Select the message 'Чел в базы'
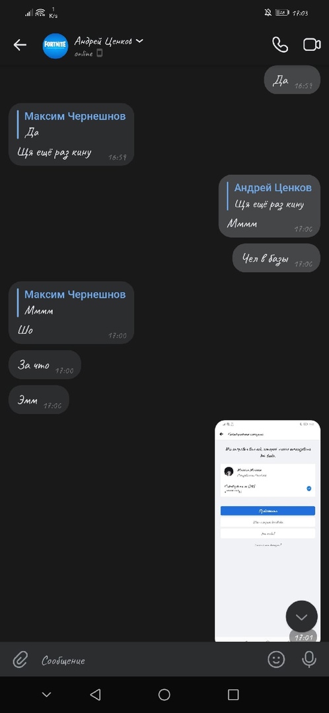The image size is (329, 713). click(x=276, y=258)
